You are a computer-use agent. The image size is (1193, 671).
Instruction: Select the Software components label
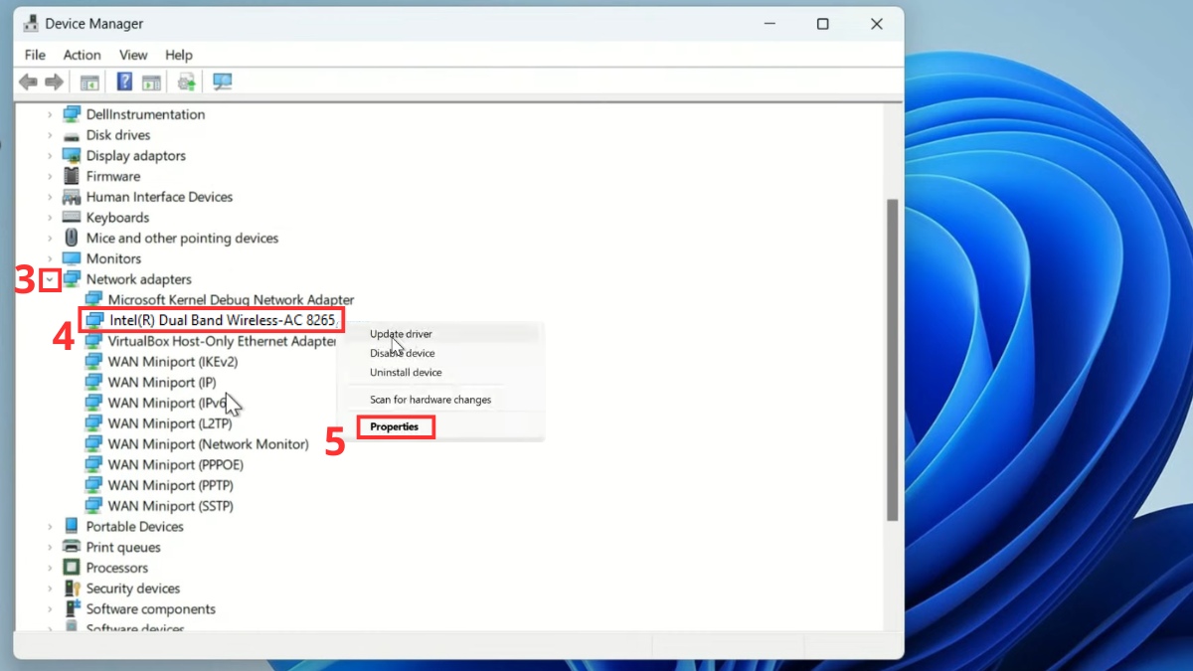coord(151,609)
